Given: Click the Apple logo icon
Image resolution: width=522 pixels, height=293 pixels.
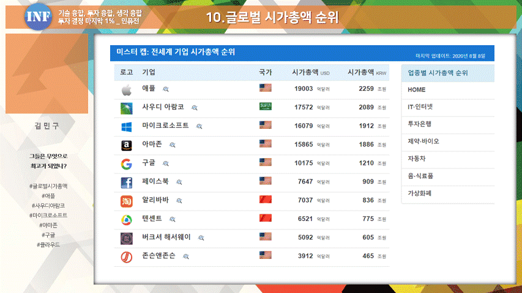Looking at the screenshot, I should [127, 90].
